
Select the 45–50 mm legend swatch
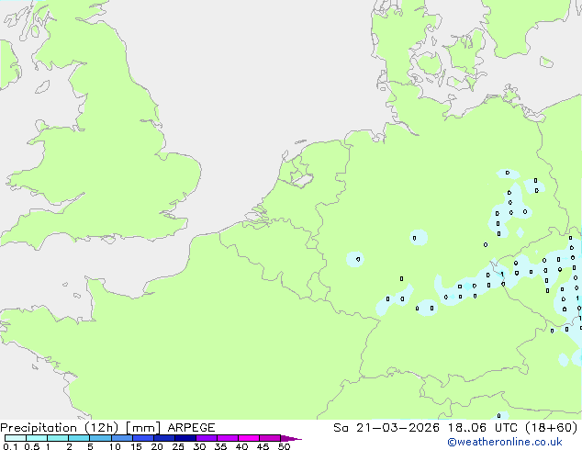pyautogui.click(x=270, y=438)
